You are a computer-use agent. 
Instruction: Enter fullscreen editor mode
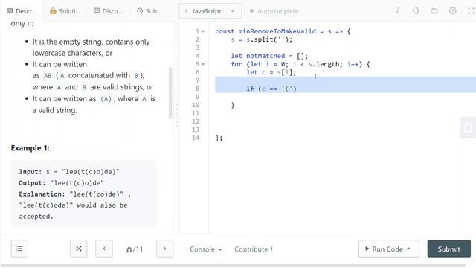point(471,11)
